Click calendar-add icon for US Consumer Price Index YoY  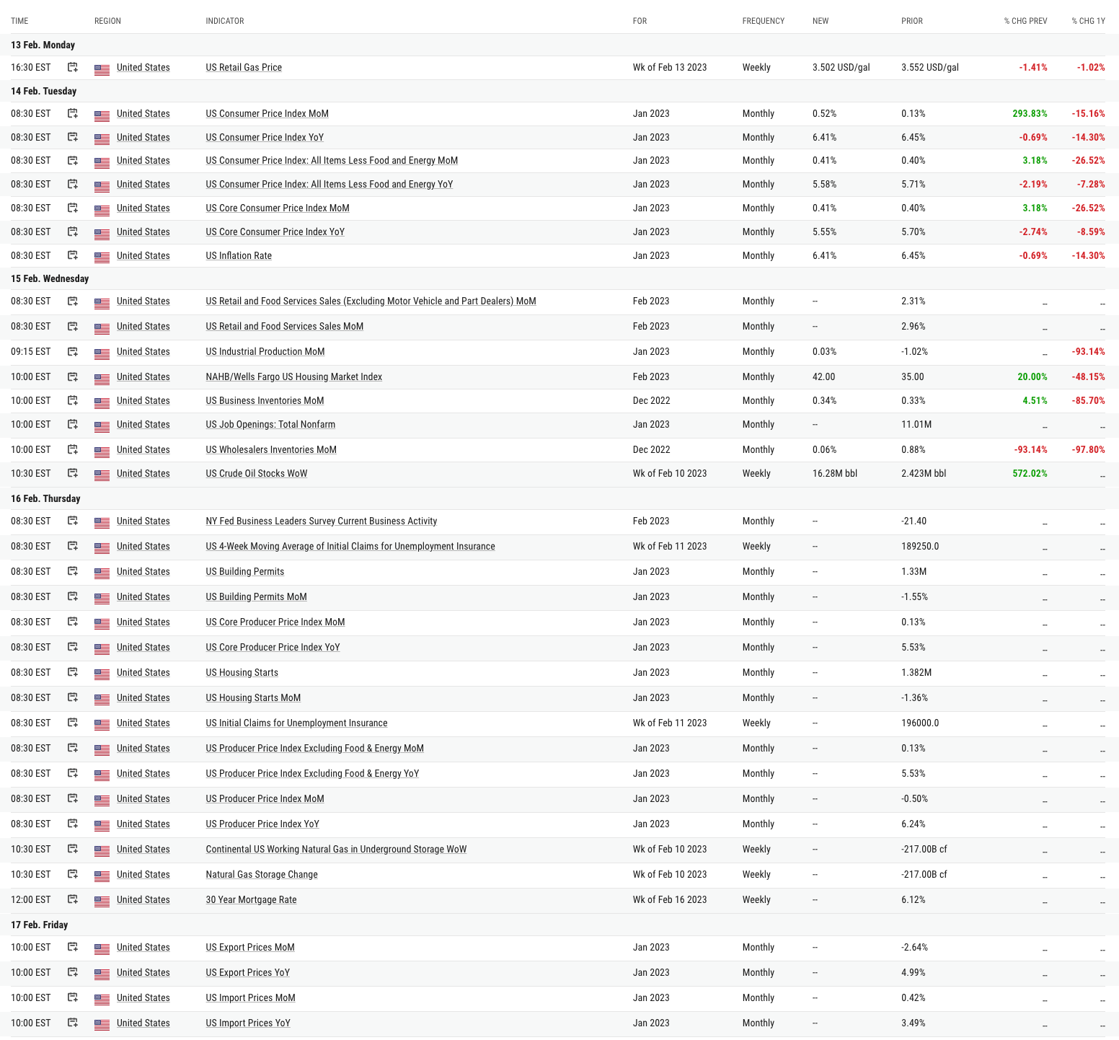click(x=73, y=137)
